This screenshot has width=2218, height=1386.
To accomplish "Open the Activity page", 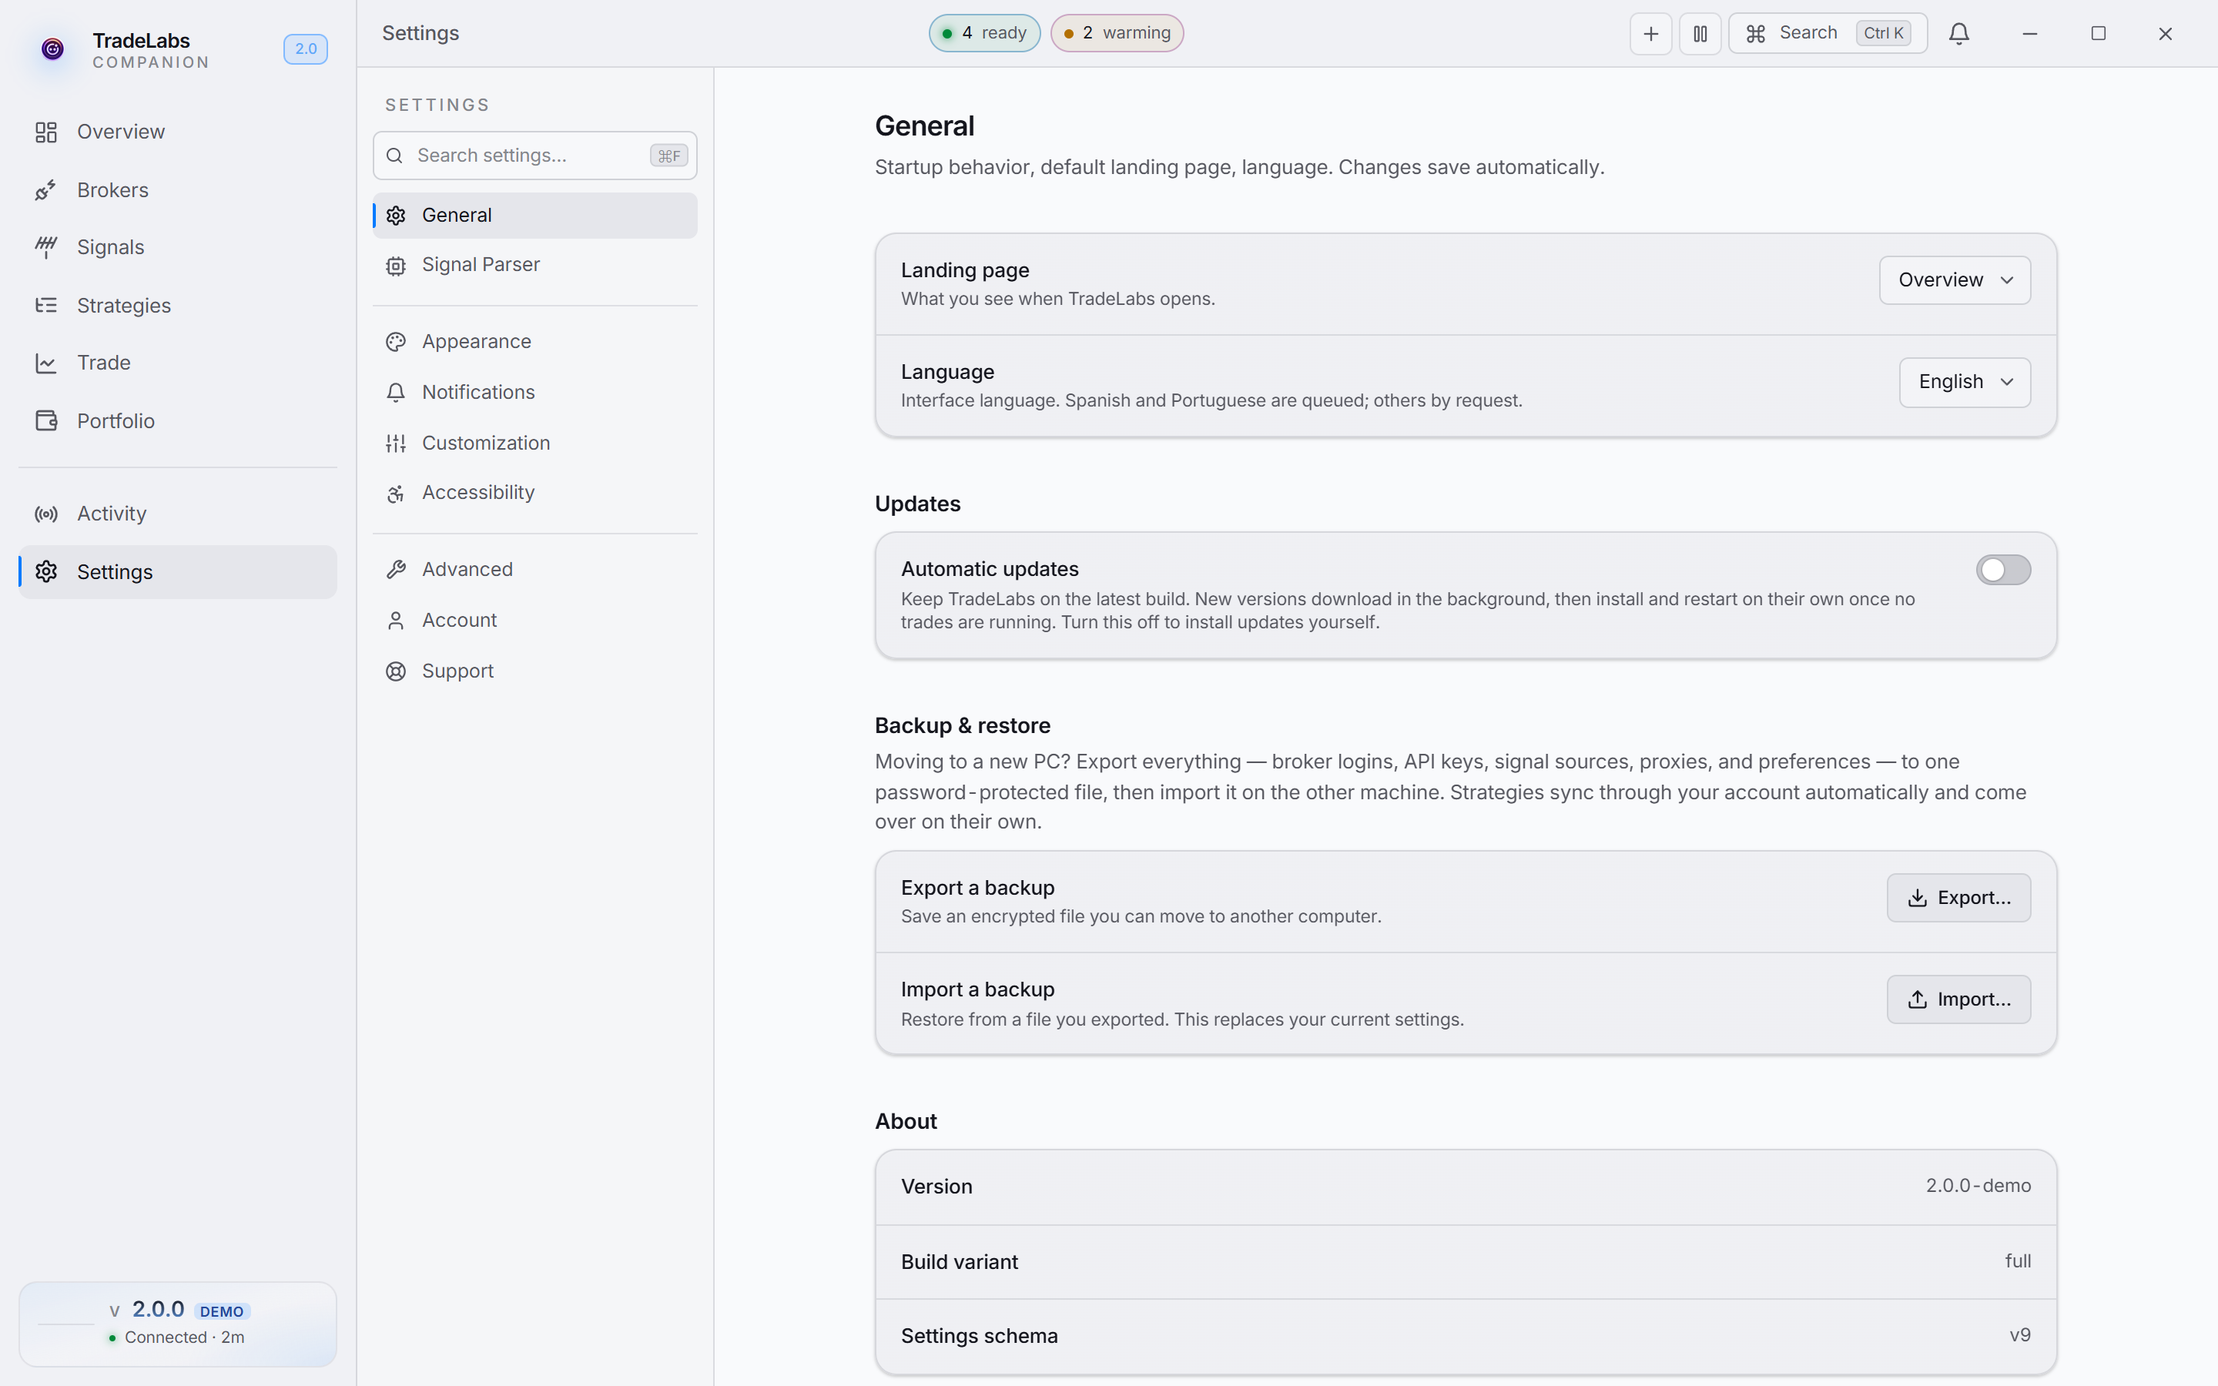I will 178,514.
